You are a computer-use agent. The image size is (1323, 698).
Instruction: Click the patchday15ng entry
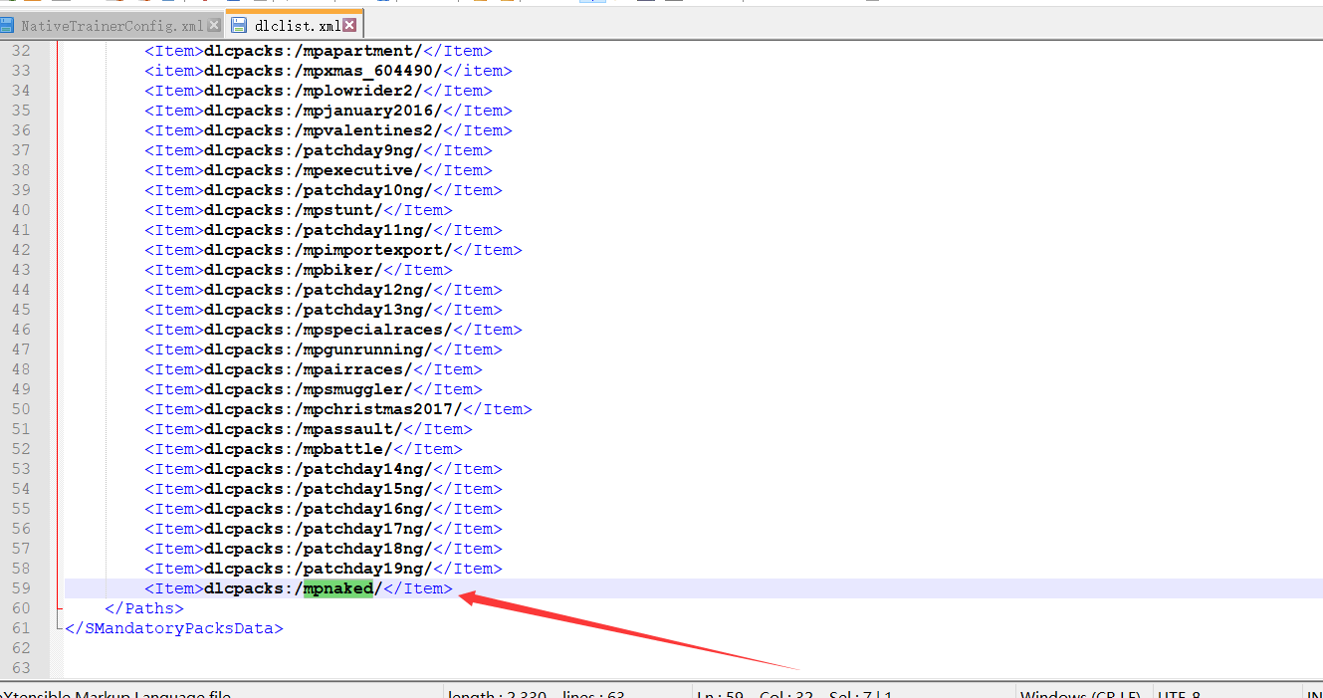coord(324,489)
